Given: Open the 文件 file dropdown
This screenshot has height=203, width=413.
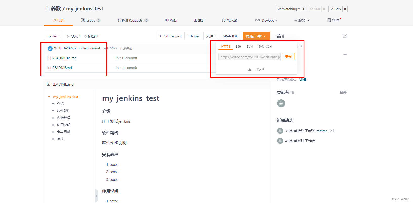Looking at the screenshot, I should (211, 36).
